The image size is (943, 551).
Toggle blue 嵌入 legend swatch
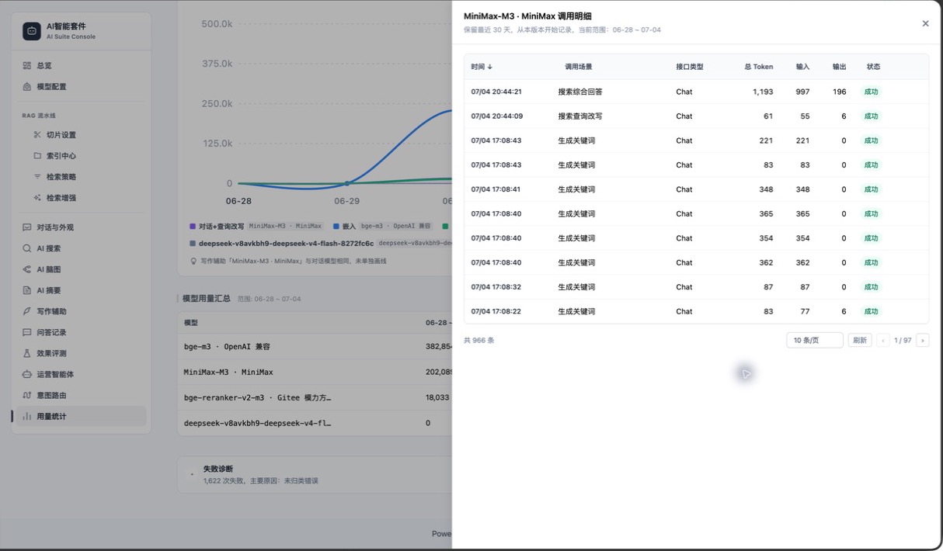tap(336, 227)
